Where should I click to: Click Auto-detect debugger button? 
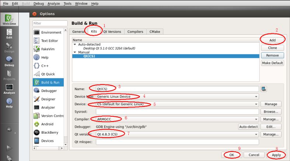248,127
